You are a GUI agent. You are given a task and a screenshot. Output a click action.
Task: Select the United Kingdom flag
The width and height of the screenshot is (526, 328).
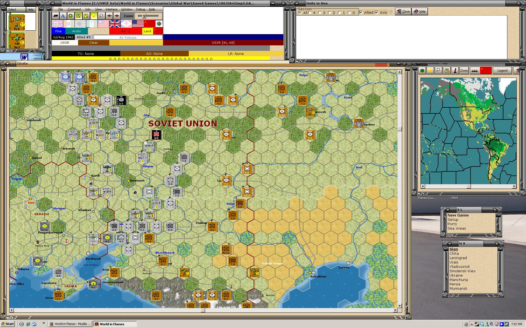[115, 24]
